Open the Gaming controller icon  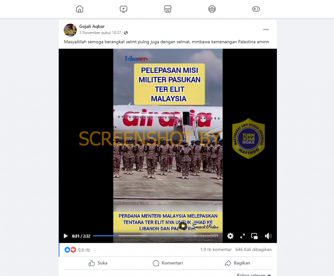tap(256, 9)
